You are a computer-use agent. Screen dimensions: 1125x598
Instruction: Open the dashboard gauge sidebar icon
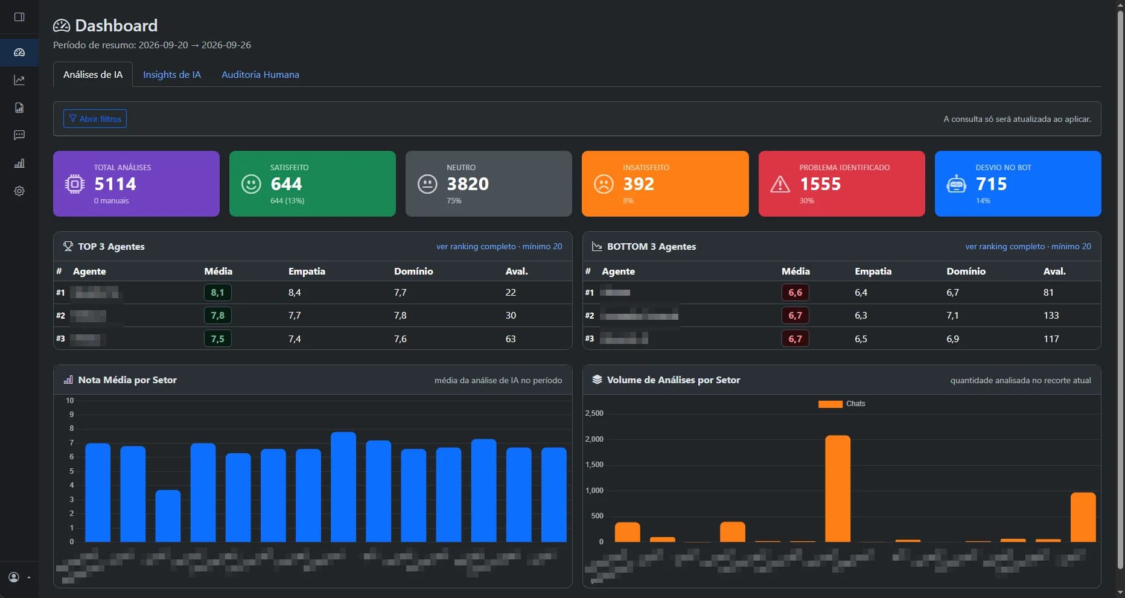coord(19,52)
